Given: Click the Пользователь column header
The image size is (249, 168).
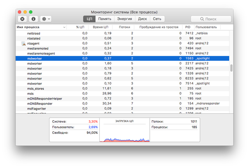Looking at the screenshot, I should pyautogui.click(x=206, y=27).
